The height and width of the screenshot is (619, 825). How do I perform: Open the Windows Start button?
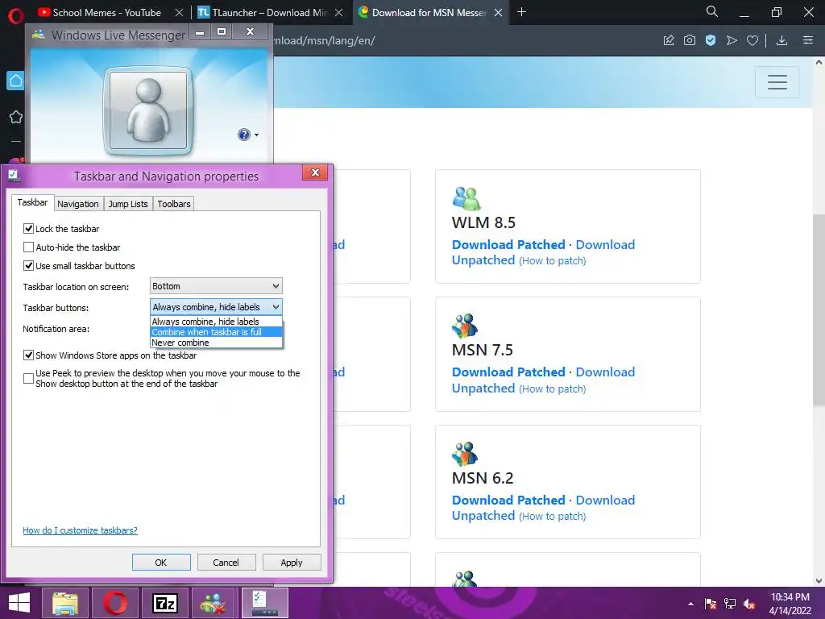coord(19,603)
